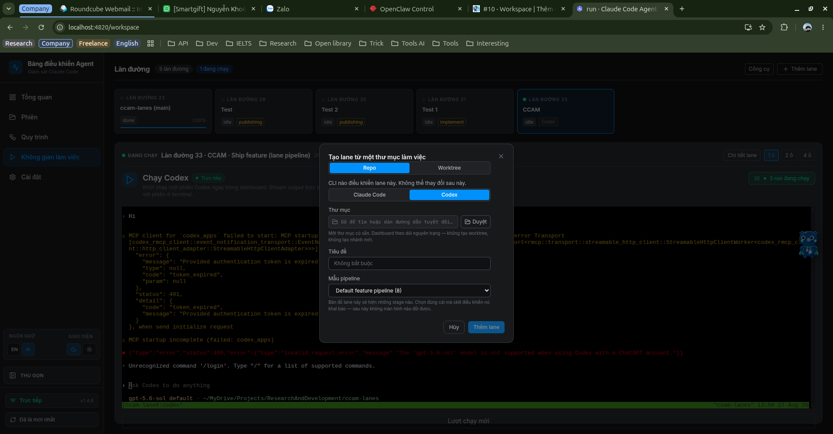Open the Tools AI bookmark folder
833x434 pixels.
(408, 43)
